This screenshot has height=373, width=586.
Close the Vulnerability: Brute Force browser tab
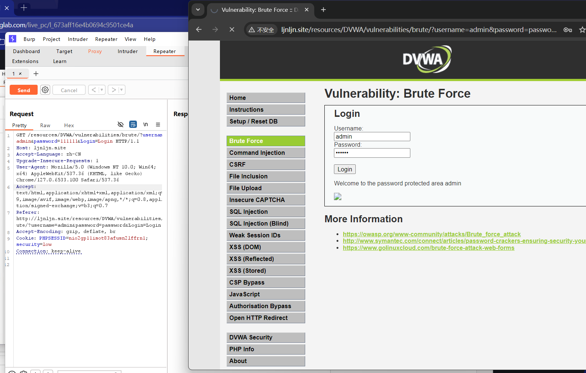pyautogui.click(x=306, y=10)
